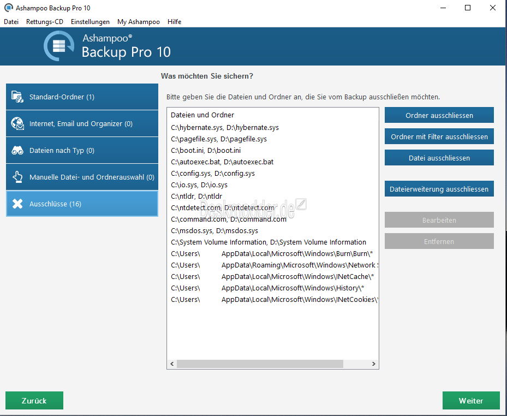The image size is (507, 416).
Task: Select the Windows\Burn\Burn\* exclusion entry
Action: click(273, 254)
